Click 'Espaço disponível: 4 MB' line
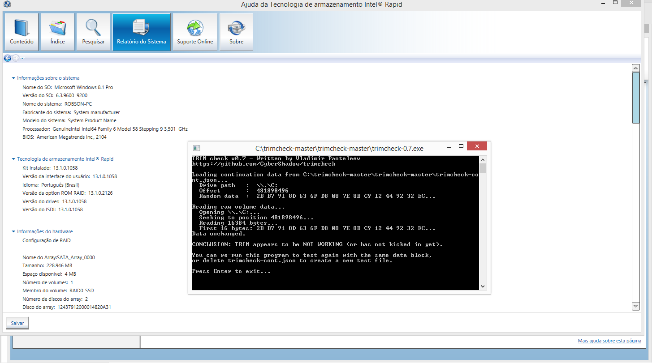The width and height of the screenshot is (652, 363). (49, 274)
